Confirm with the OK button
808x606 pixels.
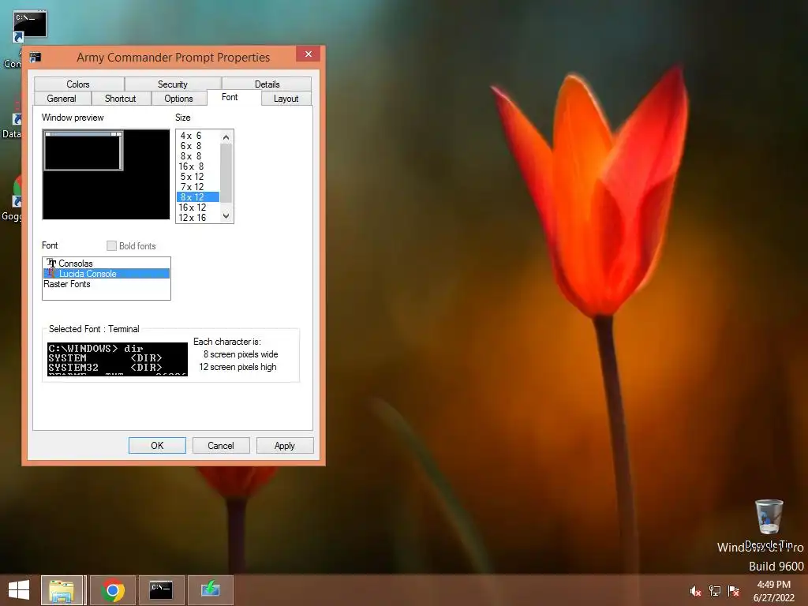pos(157,446)
